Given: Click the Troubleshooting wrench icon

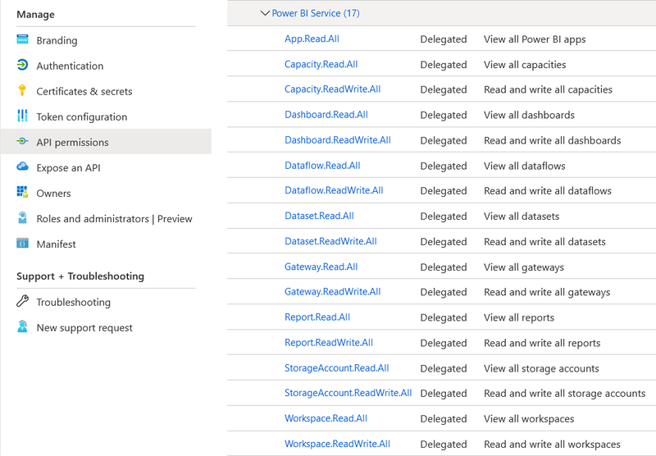Looking at the screenshot, I should pos(22,301).
